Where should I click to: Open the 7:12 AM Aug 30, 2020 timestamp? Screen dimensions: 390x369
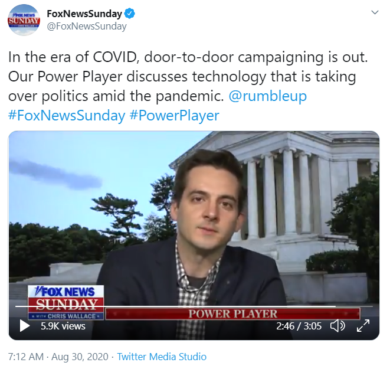tap(58, 357)
